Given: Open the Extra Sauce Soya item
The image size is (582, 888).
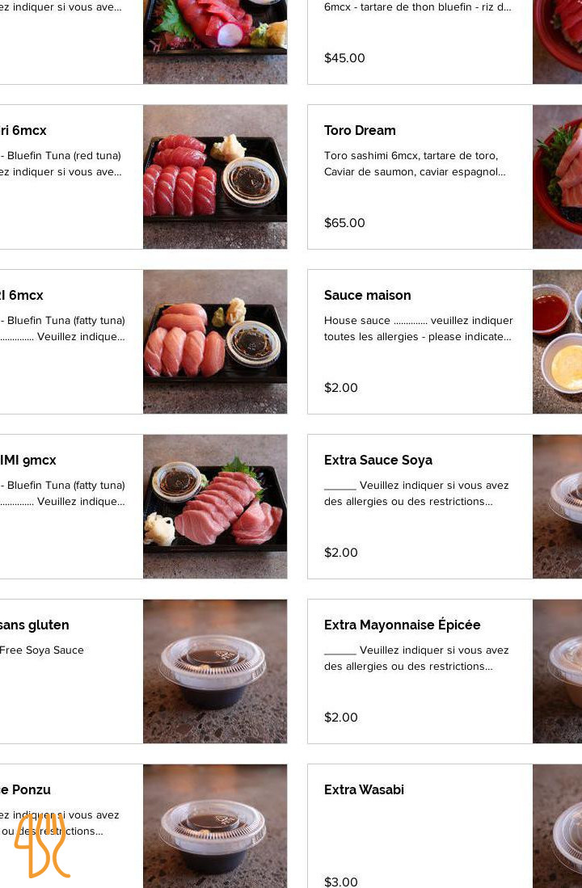Looking at the screenshot, I should coord(378,461).
